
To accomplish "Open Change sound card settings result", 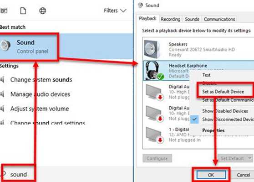I will point(48,123).
